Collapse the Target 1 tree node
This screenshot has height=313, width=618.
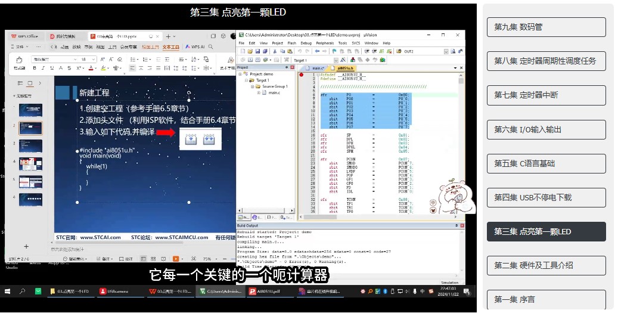point(246,80)
